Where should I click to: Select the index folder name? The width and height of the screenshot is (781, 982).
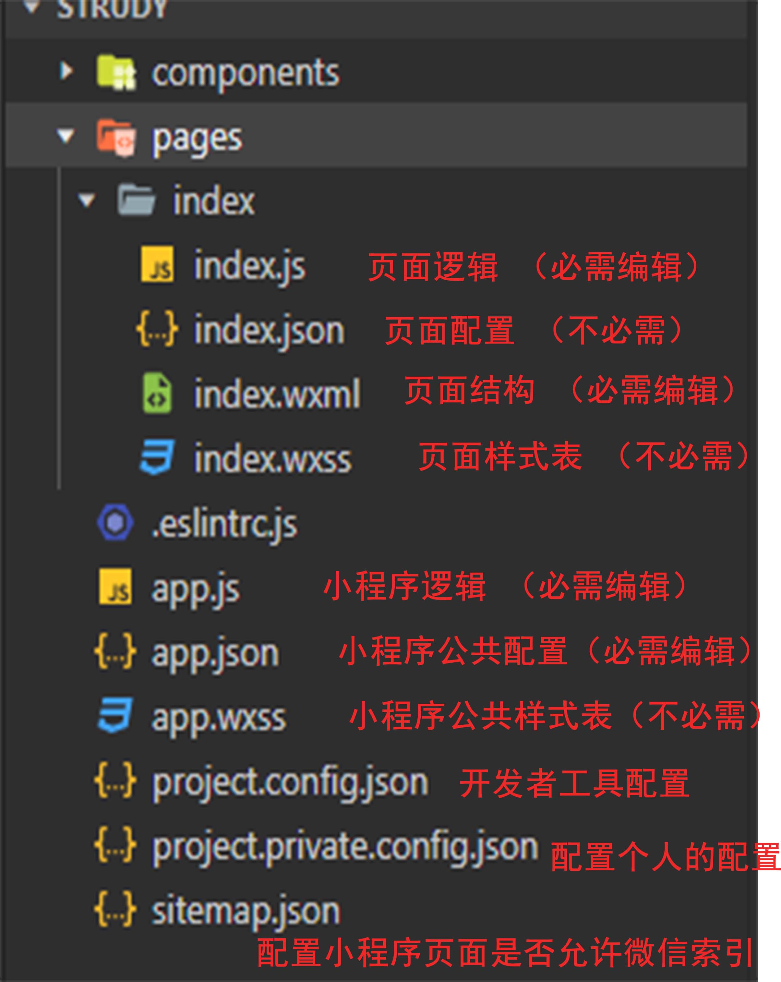(214, 200)
